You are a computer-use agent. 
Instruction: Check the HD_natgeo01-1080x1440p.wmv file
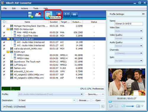click(4, 78)
